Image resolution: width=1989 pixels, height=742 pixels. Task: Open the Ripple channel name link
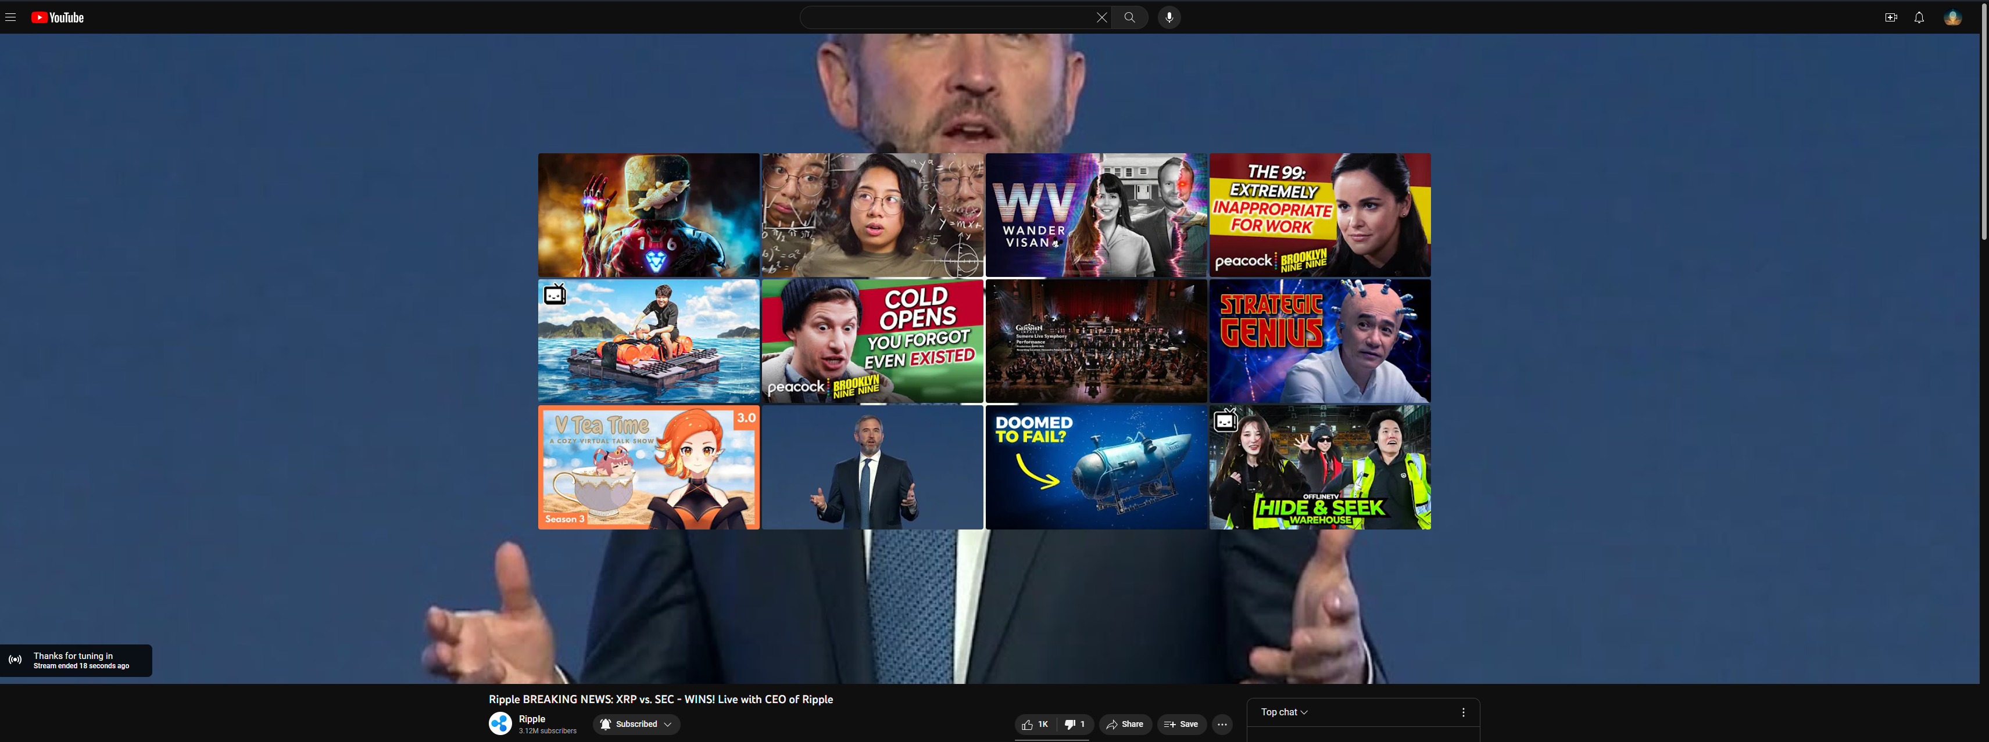pyautogui.click(x=532, y=719)
